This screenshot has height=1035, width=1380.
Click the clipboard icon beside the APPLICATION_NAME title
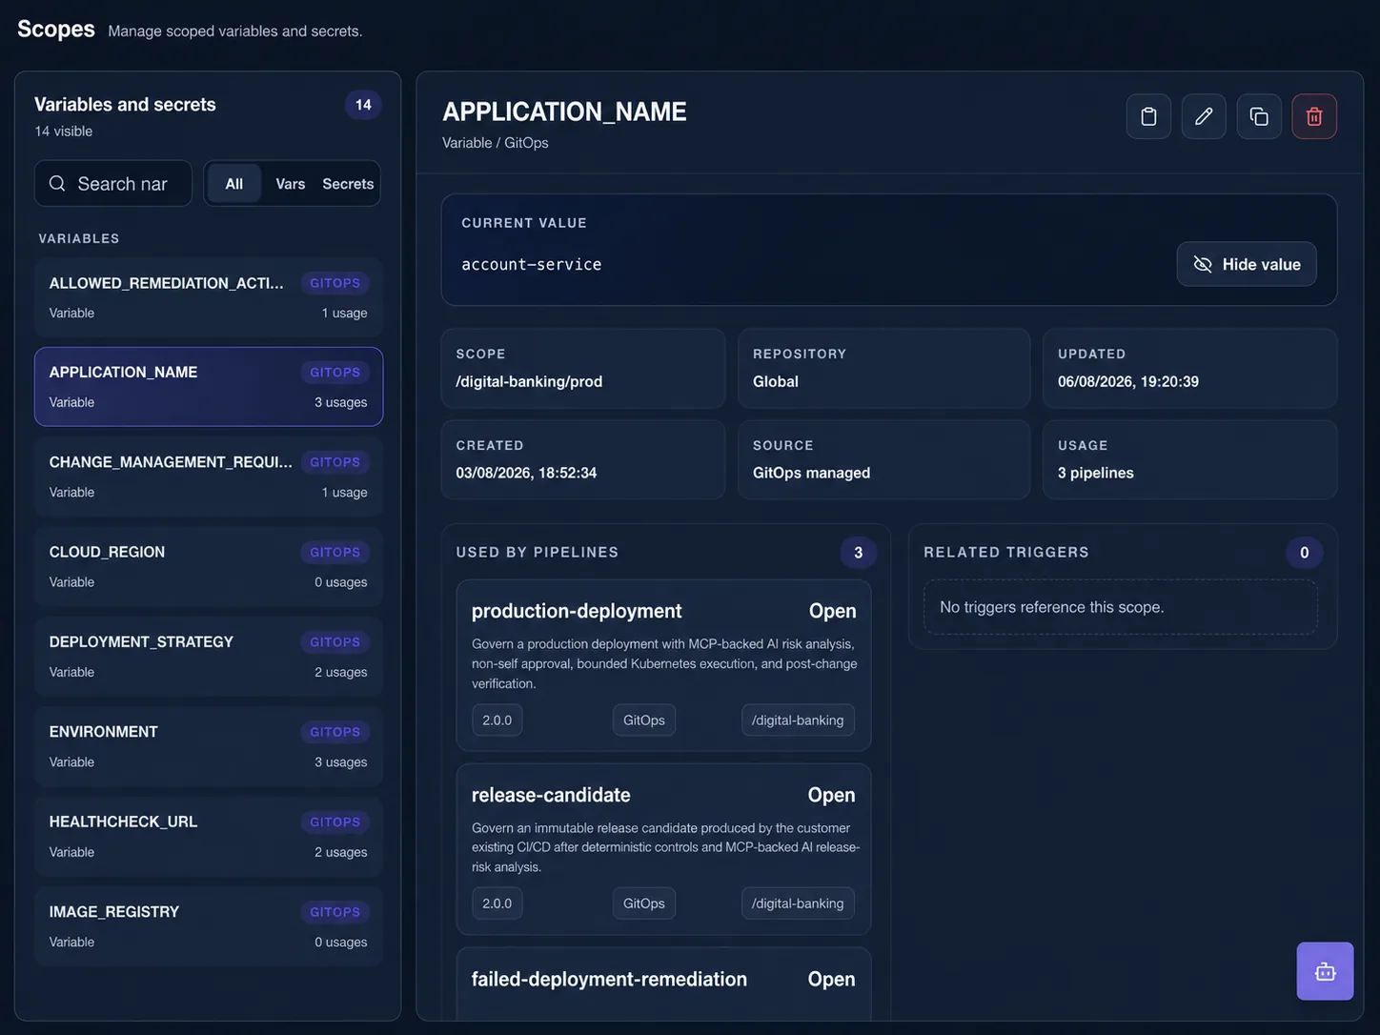pos(1148,116)
